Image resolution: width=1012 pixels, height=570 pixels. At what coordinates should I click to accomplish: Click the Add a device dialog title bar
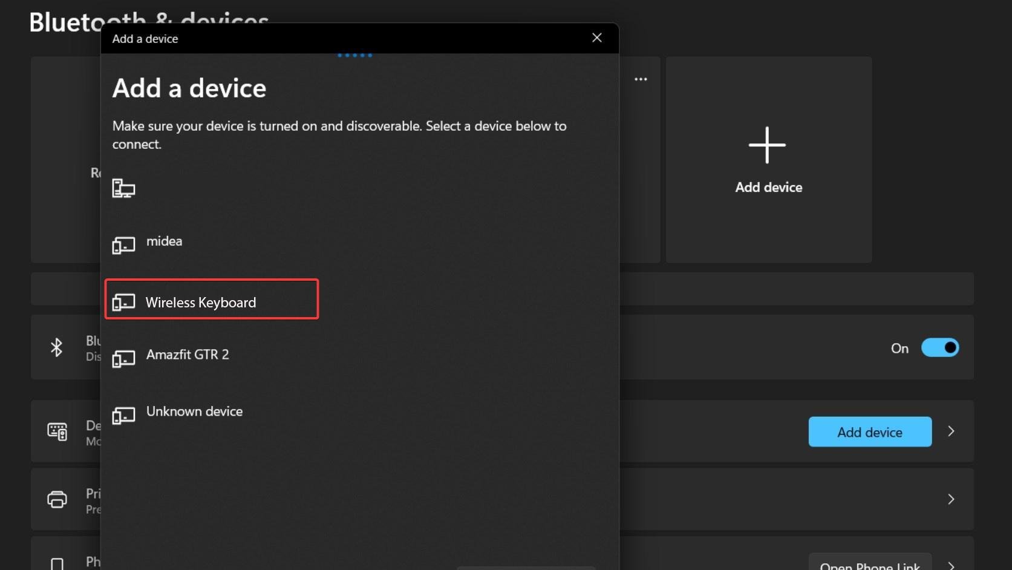tap(339, 39)
